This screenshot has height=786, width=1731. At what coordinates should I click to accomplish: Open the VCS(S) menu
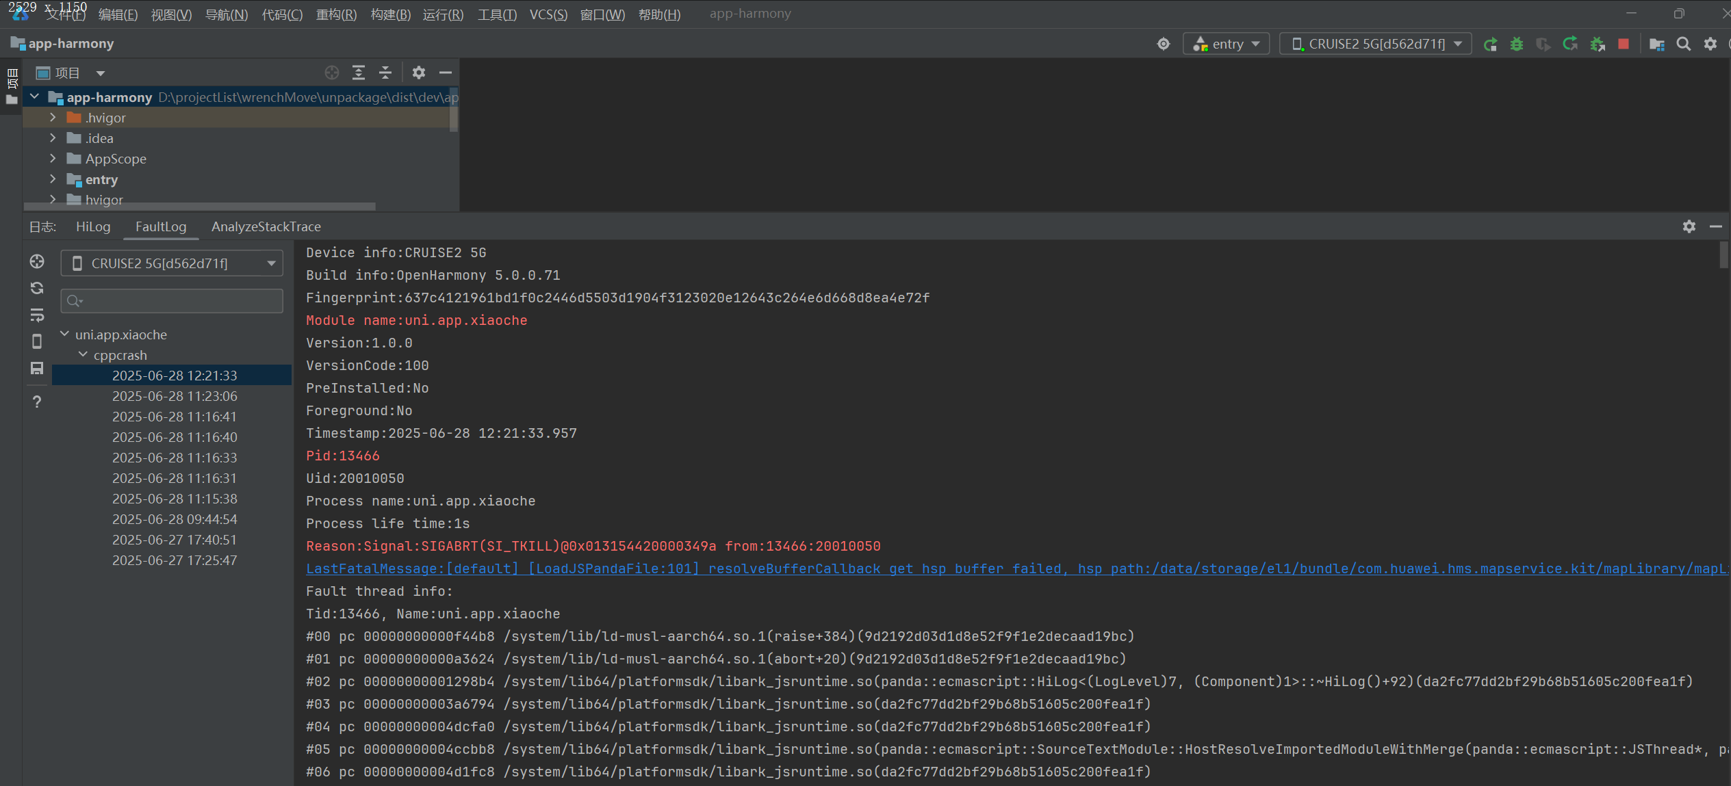(x=548, y=14)
